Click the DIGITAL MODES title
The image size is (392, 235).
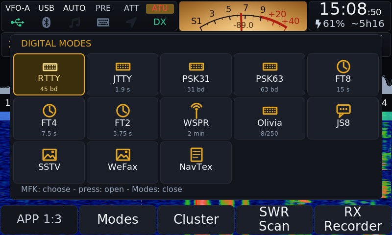[x=56, y=44]
